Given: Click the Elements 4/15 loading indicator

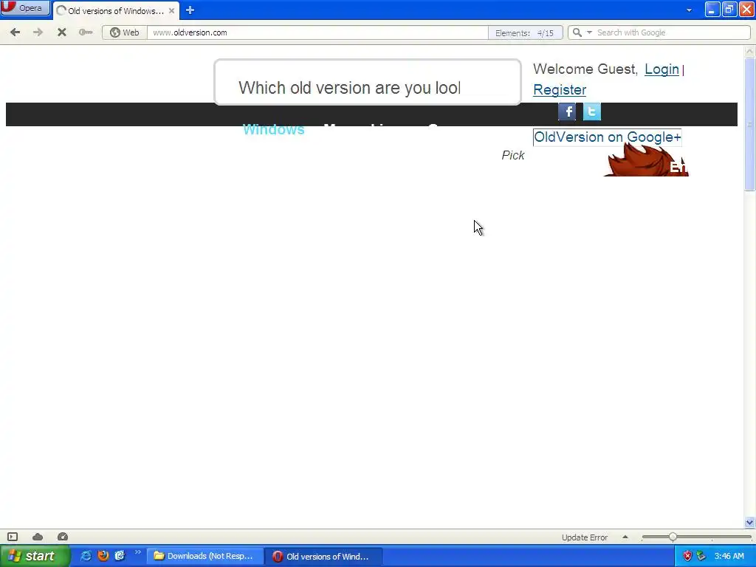Looking at the screenshot, I should [525, 32].
